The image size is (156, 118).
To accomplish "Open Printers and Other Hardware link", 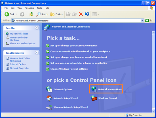I will [19, 39].
